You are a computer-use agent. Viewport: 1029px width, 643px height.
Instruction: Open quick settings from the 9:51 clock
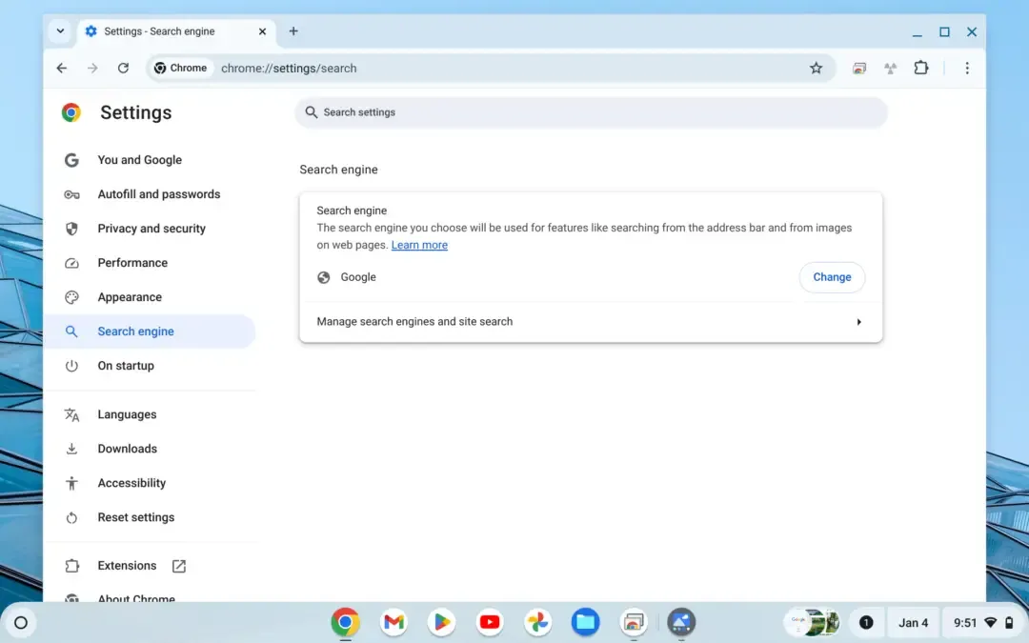point(982,623)
